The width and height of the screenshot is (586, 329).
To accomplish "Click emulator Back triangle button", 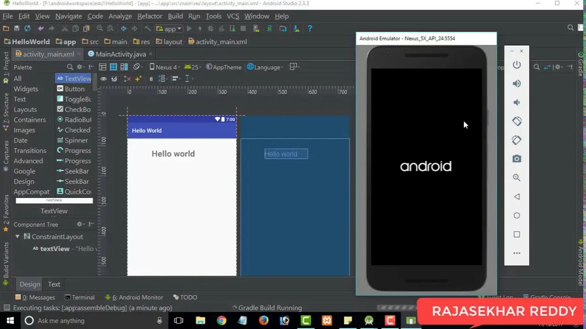I will click(x=517, y=196).
